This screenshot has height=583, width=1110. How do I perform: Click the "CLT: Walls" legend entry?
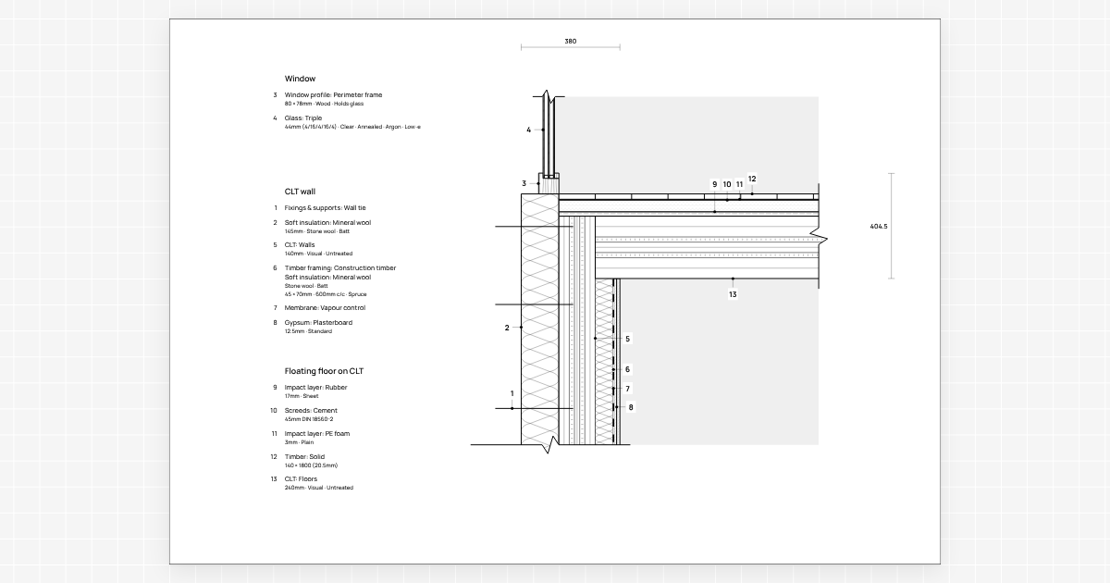[300, 245]
